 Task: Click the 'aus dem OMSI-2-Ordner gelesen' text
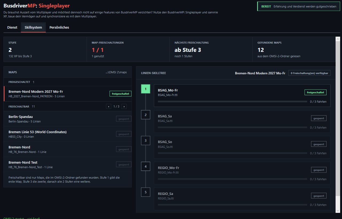pyautogui.click(x=279, y=56)
